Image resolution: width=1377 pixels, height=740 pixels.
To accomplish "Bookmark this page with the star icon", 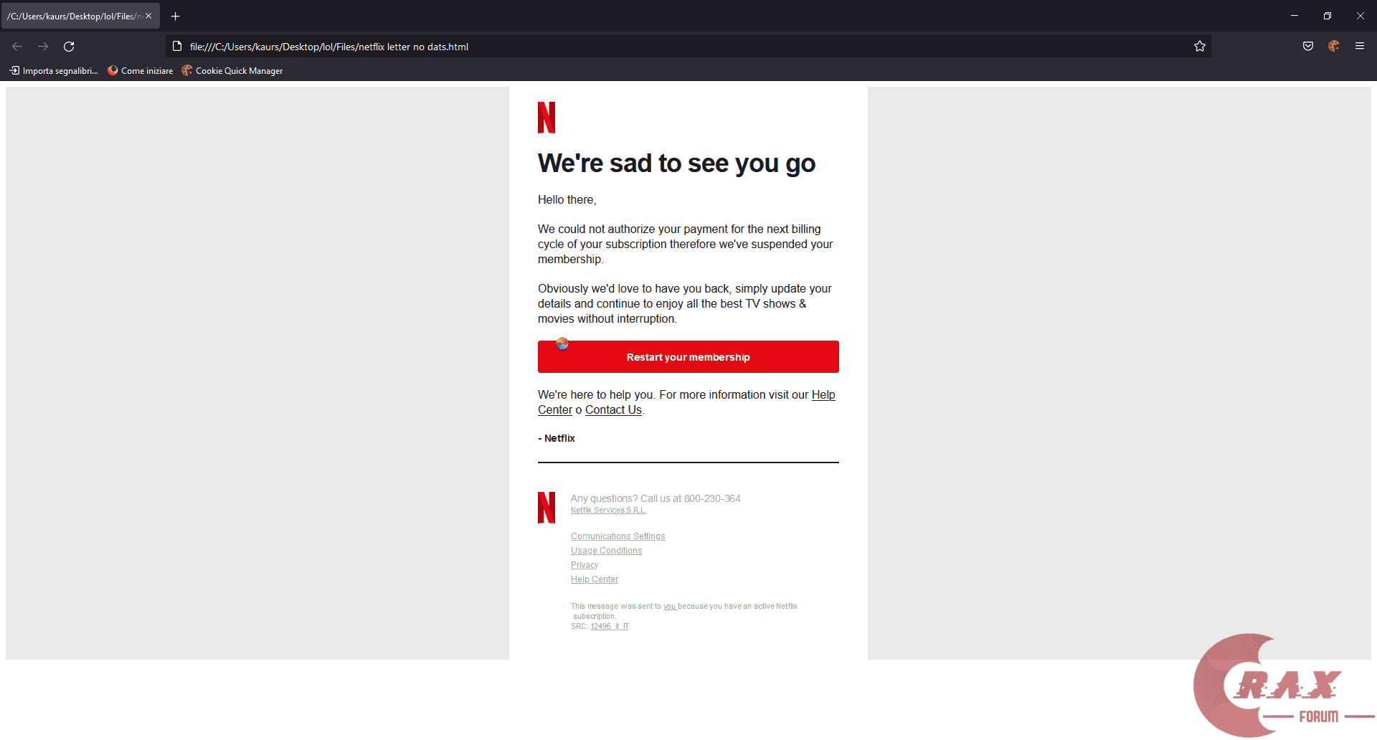I will pos(1200,47).
